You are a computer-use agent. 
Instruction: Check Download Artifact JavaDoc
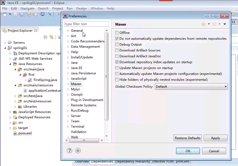[x=117, y=56]
